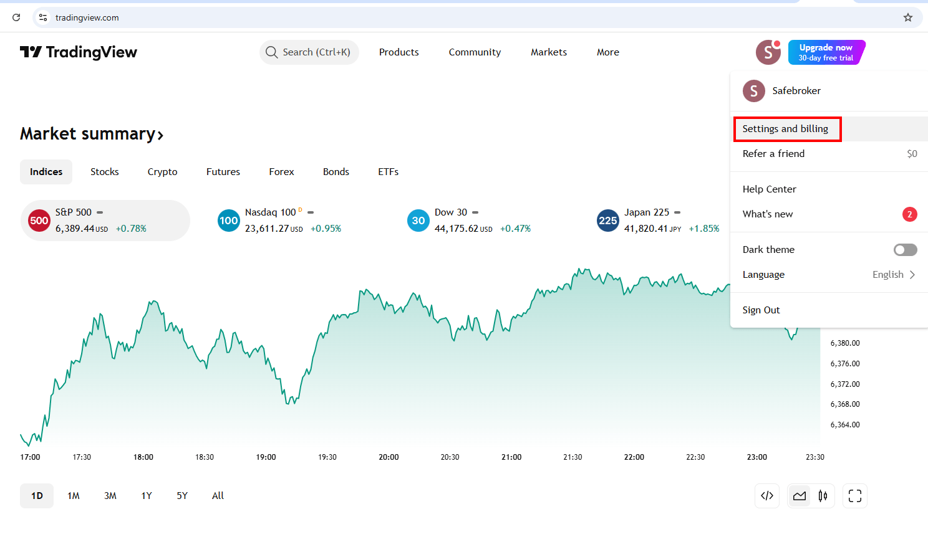Screen dimensions: 928x537
Task: Toggle the Dark theme switch
Action: point(906,250)
